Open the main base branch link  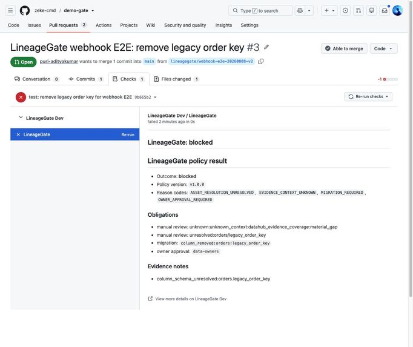pos(149,61)
